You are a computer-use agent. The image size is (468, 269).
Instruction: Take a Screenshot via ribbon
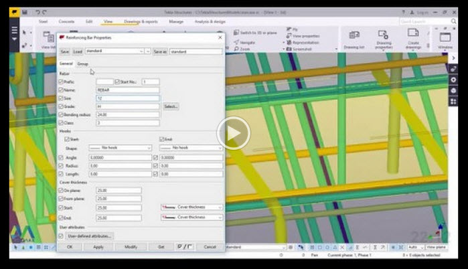point(299,49)
